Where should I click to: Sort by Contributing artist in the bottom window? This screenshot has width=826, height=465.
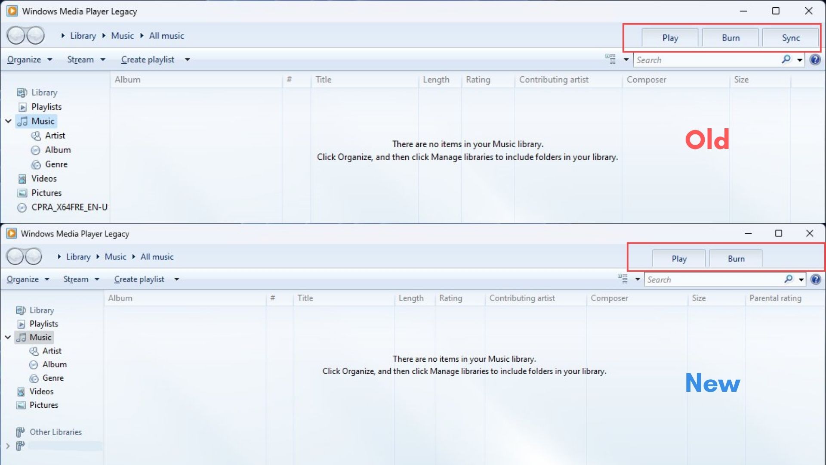(x=536, y=298)
